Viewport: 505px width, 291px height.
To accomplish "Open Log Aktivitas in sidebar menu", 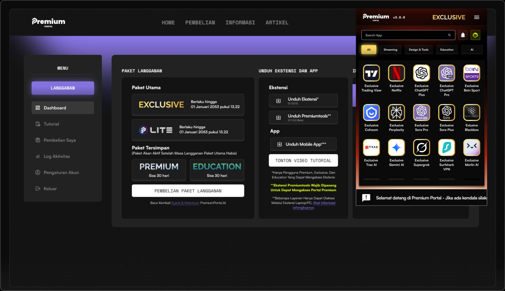I will point(57,156).
